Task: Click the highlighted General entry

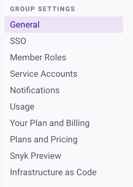Action: click(64, 25)
